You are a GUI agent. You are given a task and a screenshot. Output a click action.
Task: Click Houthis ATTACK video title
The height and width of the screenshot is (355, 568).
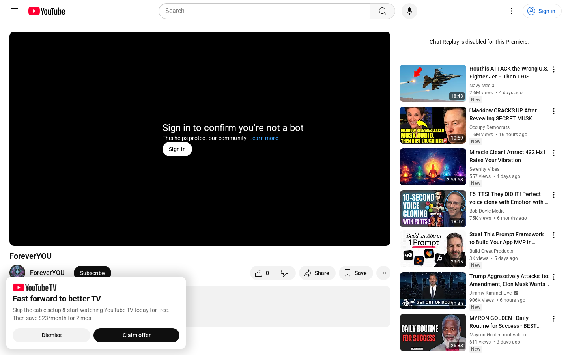click(509, 73)
